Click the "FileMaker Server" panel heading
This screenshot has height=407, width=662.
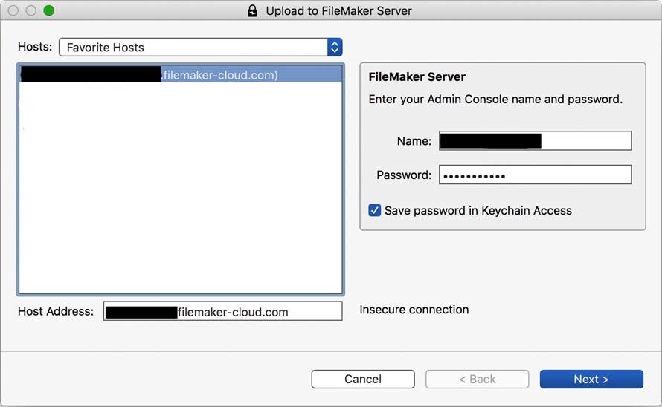pyautogui.click(x=417, y=77)
